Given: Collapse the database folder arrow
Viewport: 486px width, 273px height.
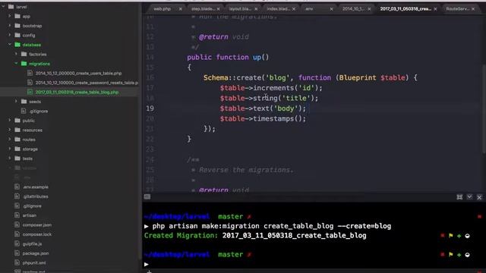Looking at the screenshot, I should pos(9,45).
